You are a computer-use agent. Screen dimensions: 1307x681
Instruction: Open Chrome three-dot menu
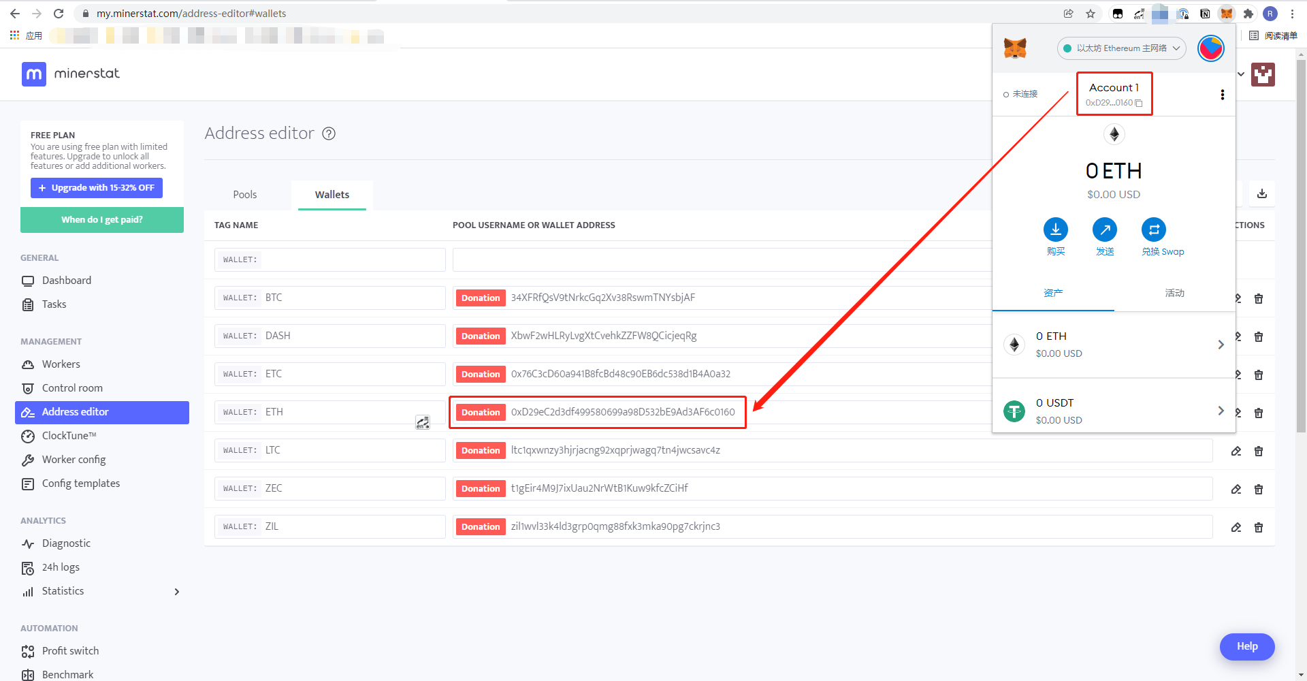coord(1292,14)
